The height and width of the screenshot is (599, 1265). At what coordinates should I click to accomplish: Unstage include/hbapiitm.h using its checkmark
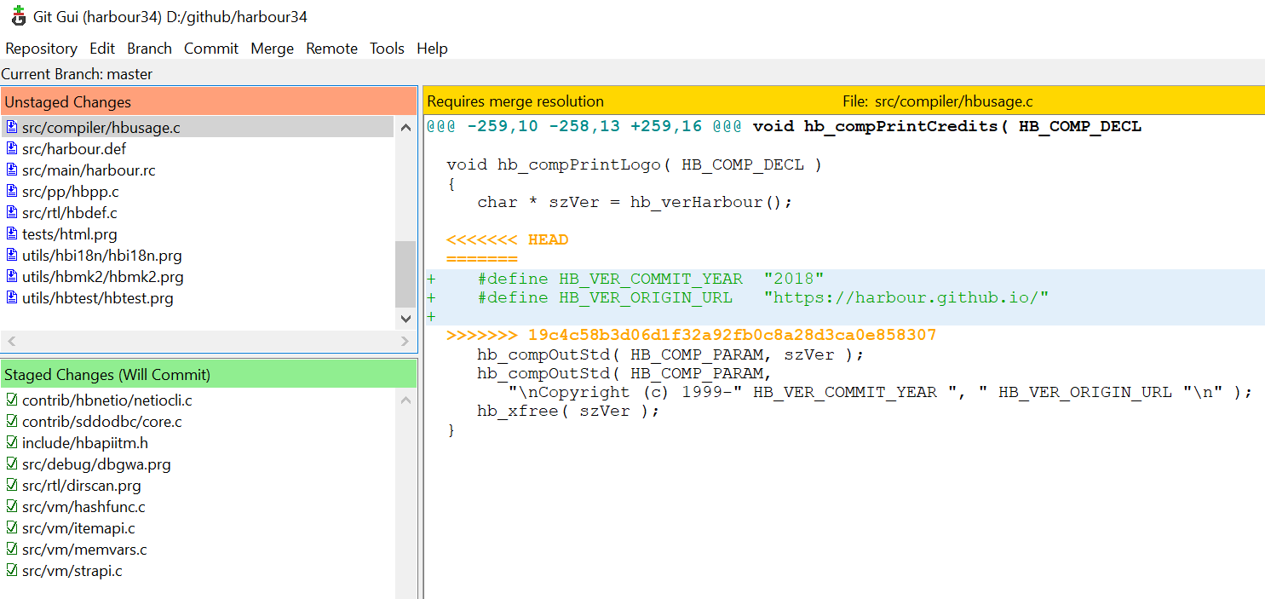coord(12,443)
